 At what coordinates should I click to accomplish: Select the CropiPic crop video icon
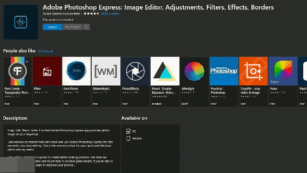click(x=253, y=71)
